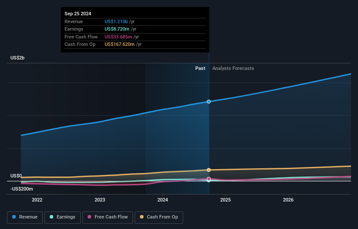Click the 2025 x-axis label
The width and height of the screenshot is (358, 229).
pyautogui.click(x=225, y=200)
